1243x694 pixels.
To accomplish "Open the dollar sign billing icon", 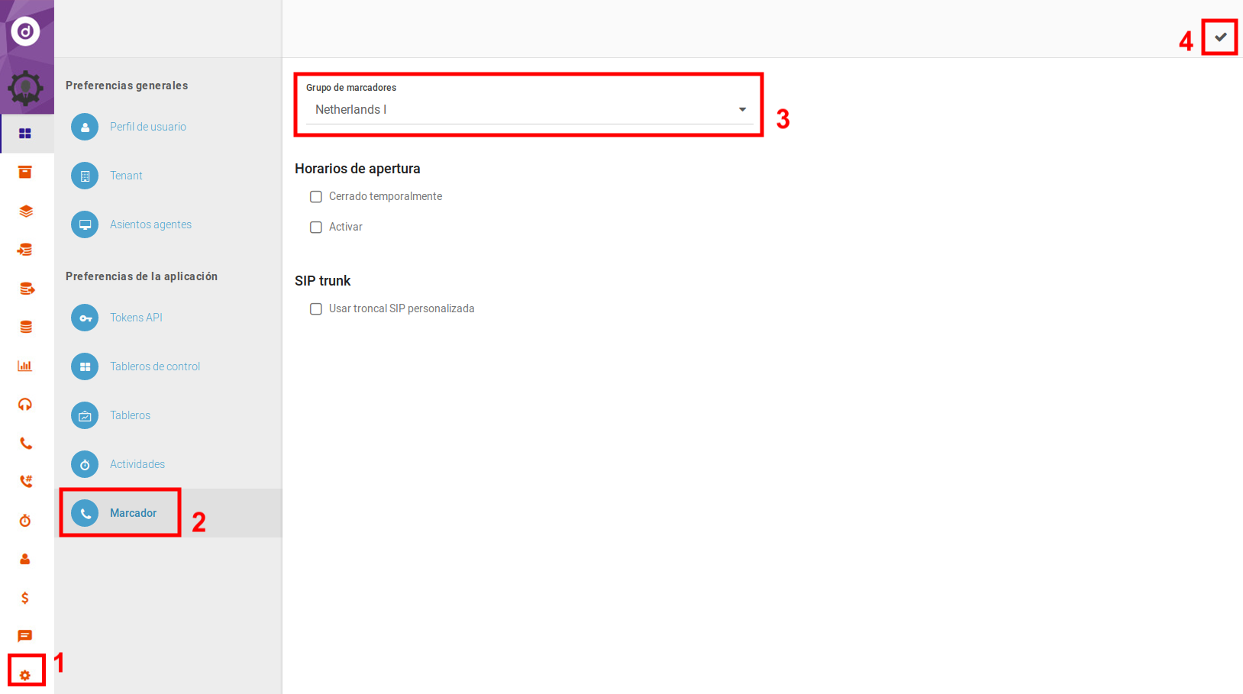I will tap(25, 598).
